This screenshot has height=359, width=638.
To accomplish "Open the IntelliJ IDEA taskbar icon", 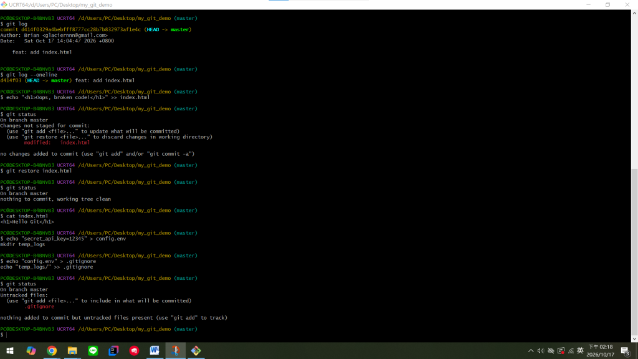I will pos(113,351).
